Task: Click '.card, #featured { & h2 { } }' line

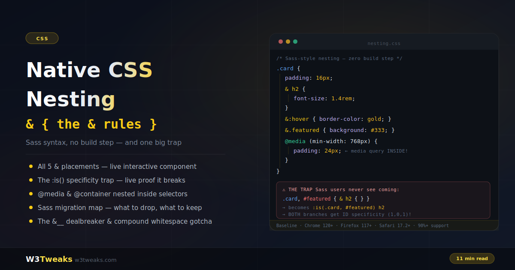Action: point(326,199)
